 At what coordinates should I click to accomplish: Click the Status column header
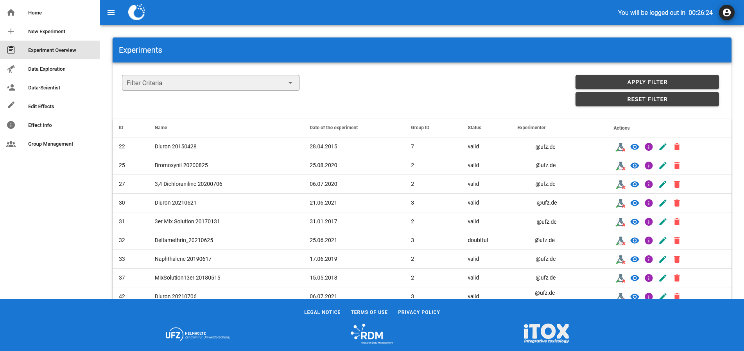tap(474, 128)
